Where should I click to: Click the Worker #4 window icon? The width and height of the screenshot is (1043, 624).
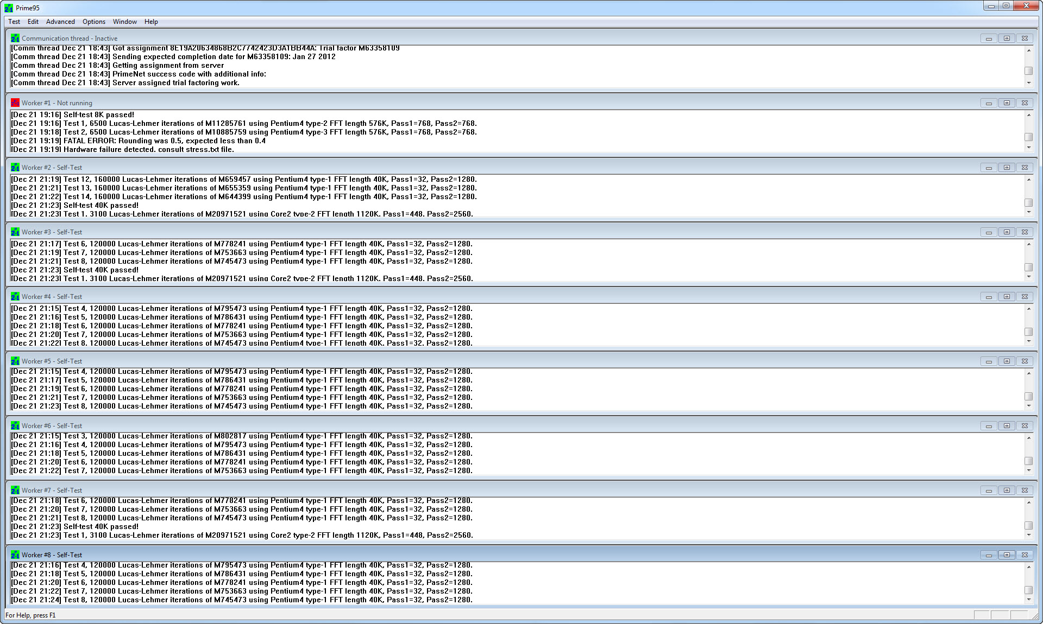click(x=15, y=296)
